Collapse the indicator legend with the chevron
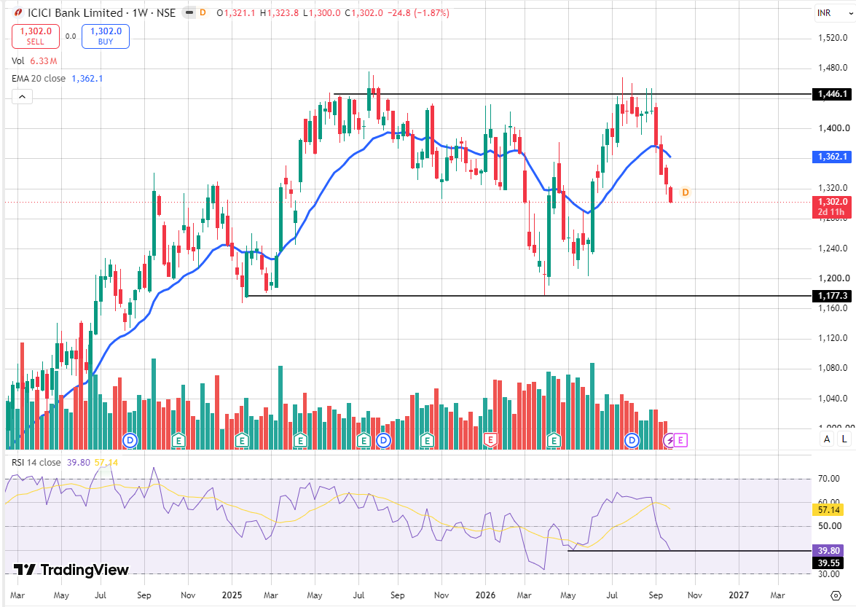This screenshot has width=856, height=607. tap(22, 97)
